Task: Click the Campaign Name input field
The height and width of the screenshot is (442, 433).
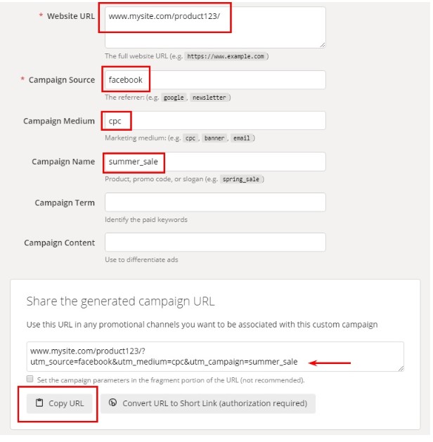Action: (x=215, y=163)
